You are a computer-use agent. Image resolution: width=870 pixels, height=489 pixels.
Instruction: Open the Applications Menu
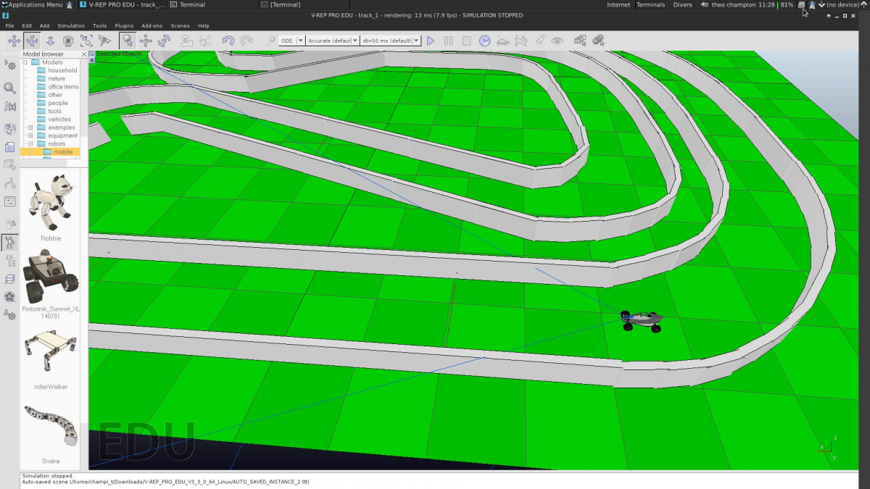33,4
